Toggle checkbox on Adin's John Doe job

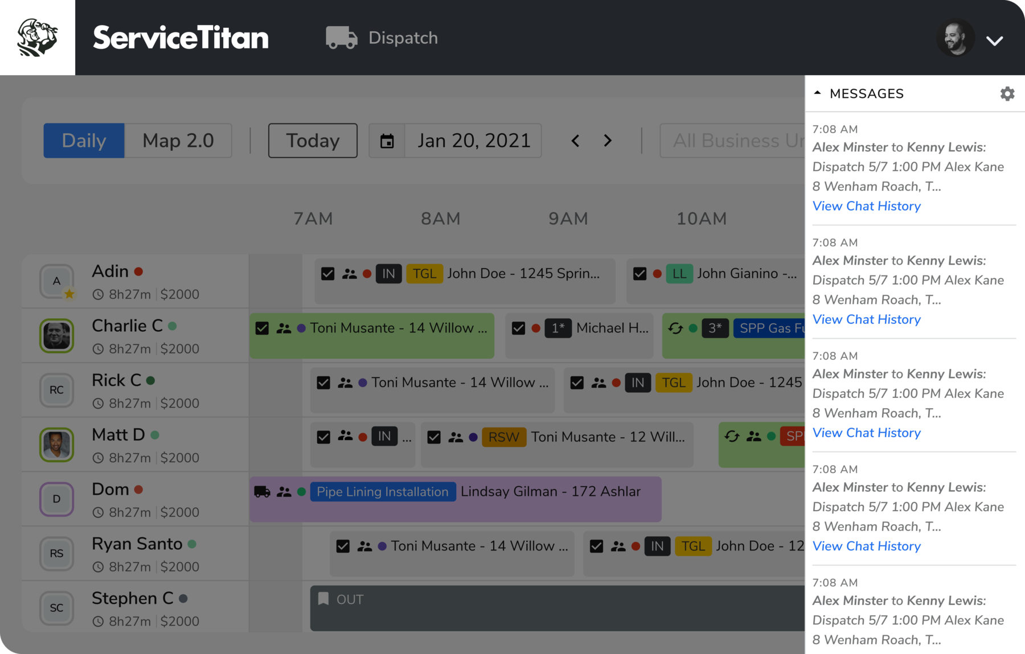click(x=328, y=274)
